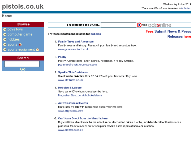The image size is (193, 144).
Task: Click the arrow icon beside computer game
Action: pyautogui.click(x=5, y=34)
